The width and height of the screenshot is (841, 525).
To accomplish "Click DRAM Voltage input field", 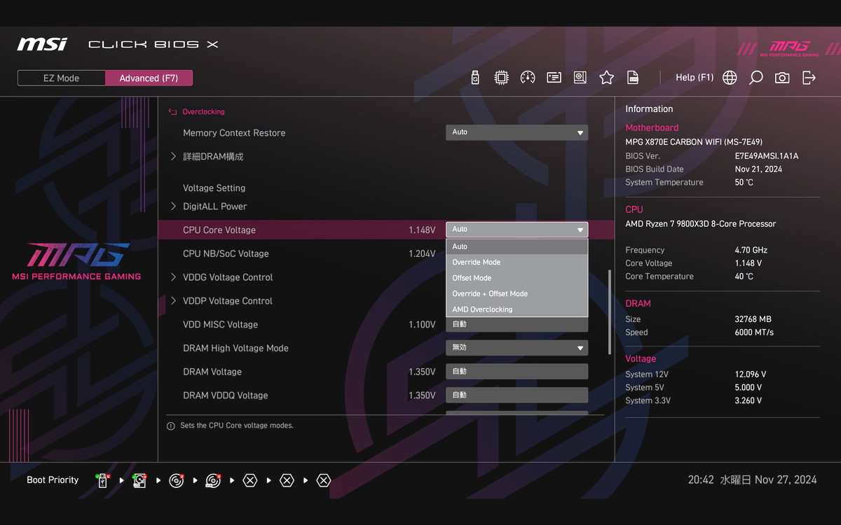I will pos(517,372).
